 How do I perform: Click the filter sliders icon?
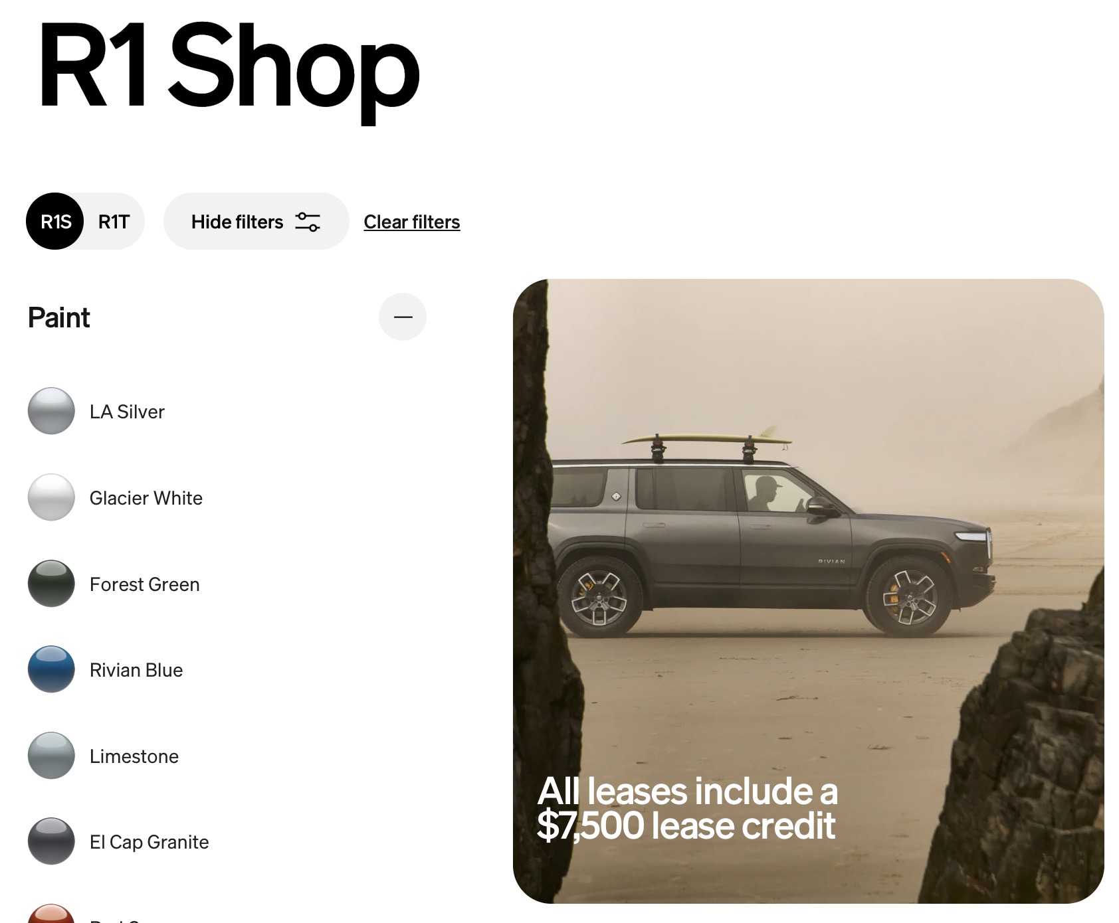click(308, 222)
